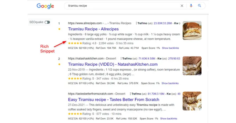Viewport: 236px width, 123px height.
Task: Show backlinks for Allrecipes result
Action: (x=170, y=48)
